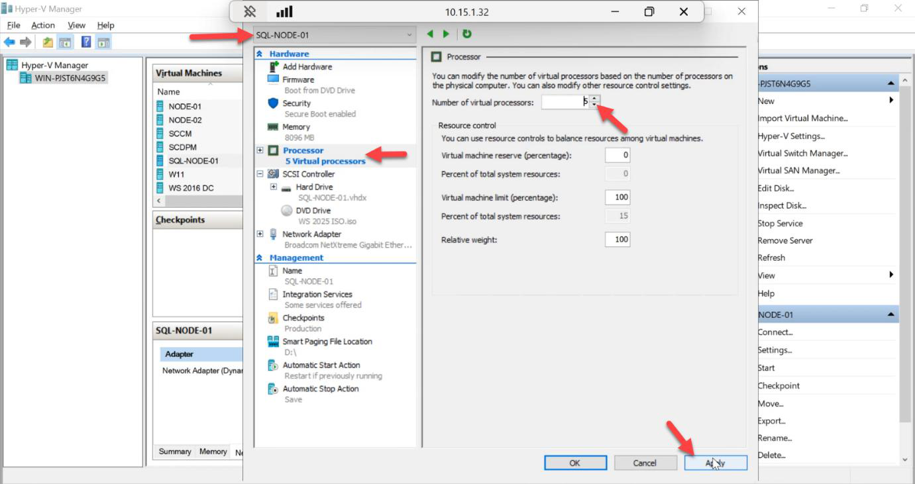Click the green previous VM arrow in Settings

click(430, 34)
